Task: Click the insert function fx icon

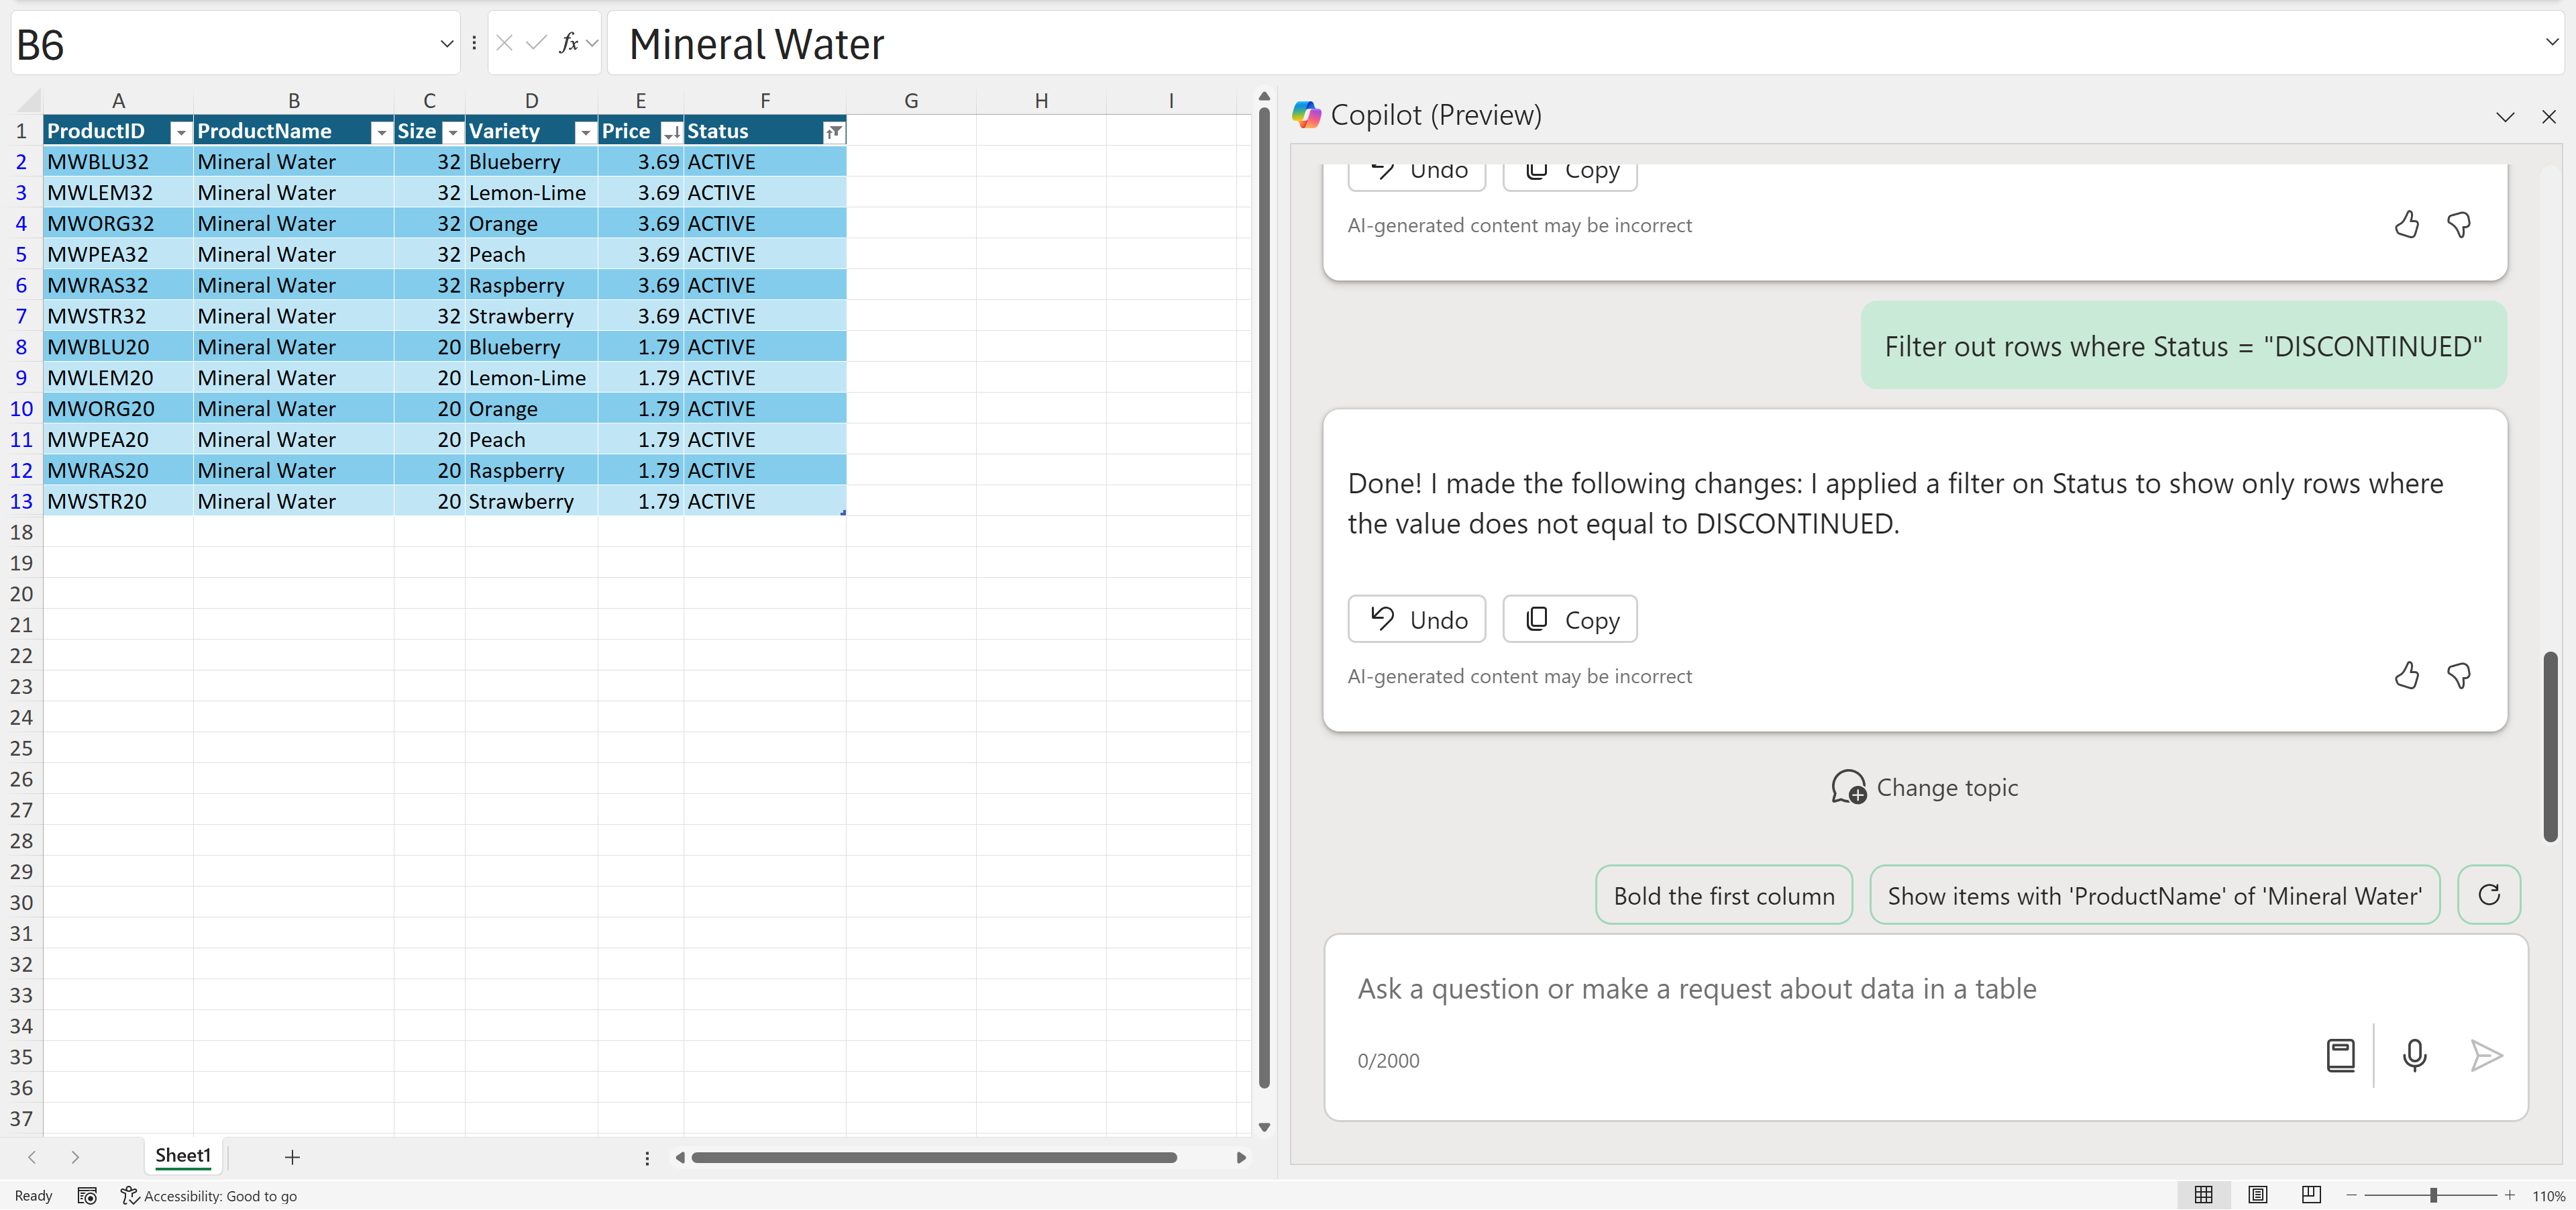Action: click(569, 43)
